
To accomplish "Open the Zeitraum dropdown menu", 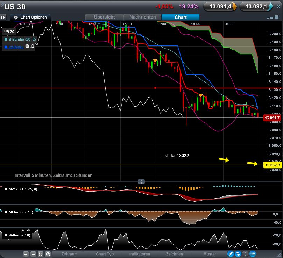I will click(70, 254).
